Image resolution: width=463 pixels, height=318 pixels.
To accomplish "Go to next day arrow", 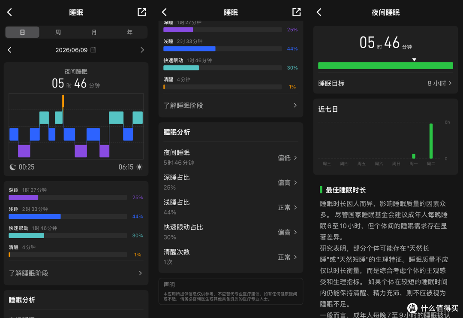I will [142, 50].
